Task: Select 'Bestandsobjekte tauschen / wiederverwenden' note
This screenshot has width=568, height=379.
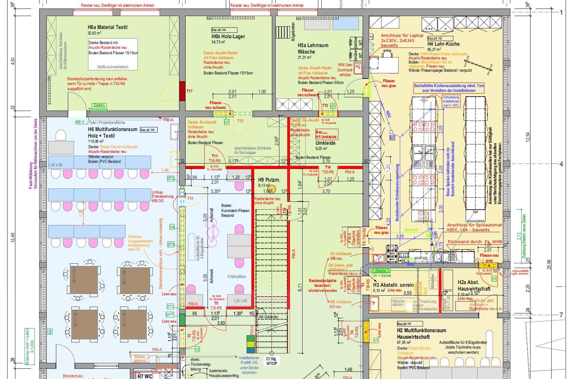Action: (x=323, y=286)
